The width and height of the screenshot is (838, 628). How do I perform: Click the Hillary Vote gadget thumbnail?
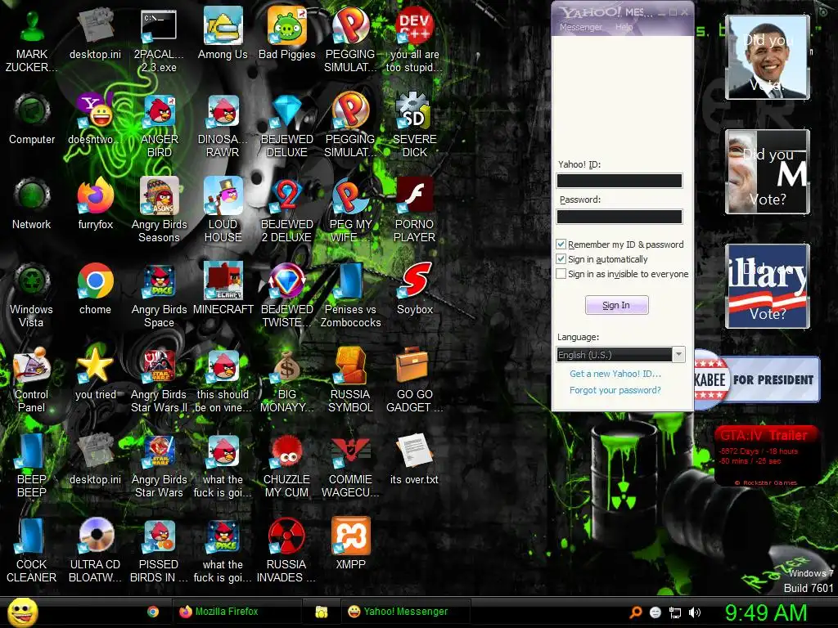768,286
